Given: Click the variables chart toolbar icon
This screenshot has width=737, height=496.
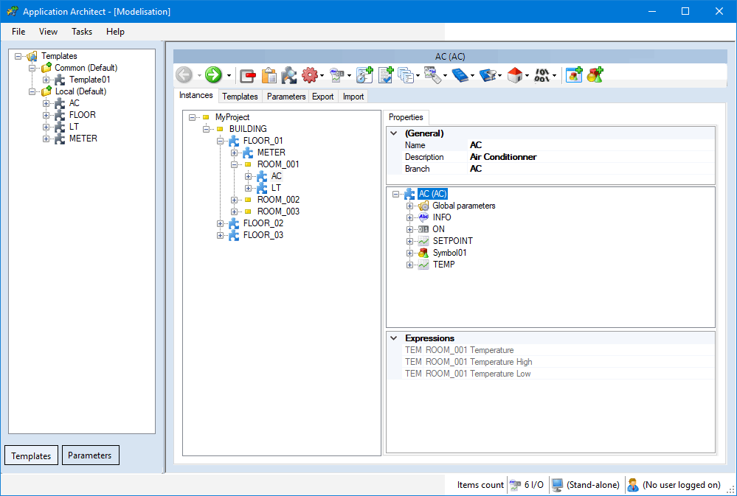Looking at the screenshot, I should [337, 75].
